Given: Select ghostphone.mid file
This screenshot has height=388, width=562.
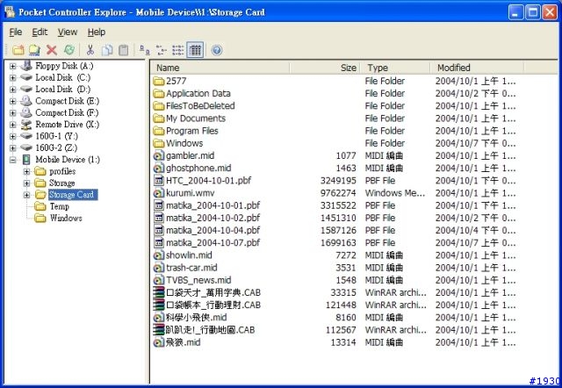Looking at the screenshot, I should pyautogui.click(x=198, y=168).
